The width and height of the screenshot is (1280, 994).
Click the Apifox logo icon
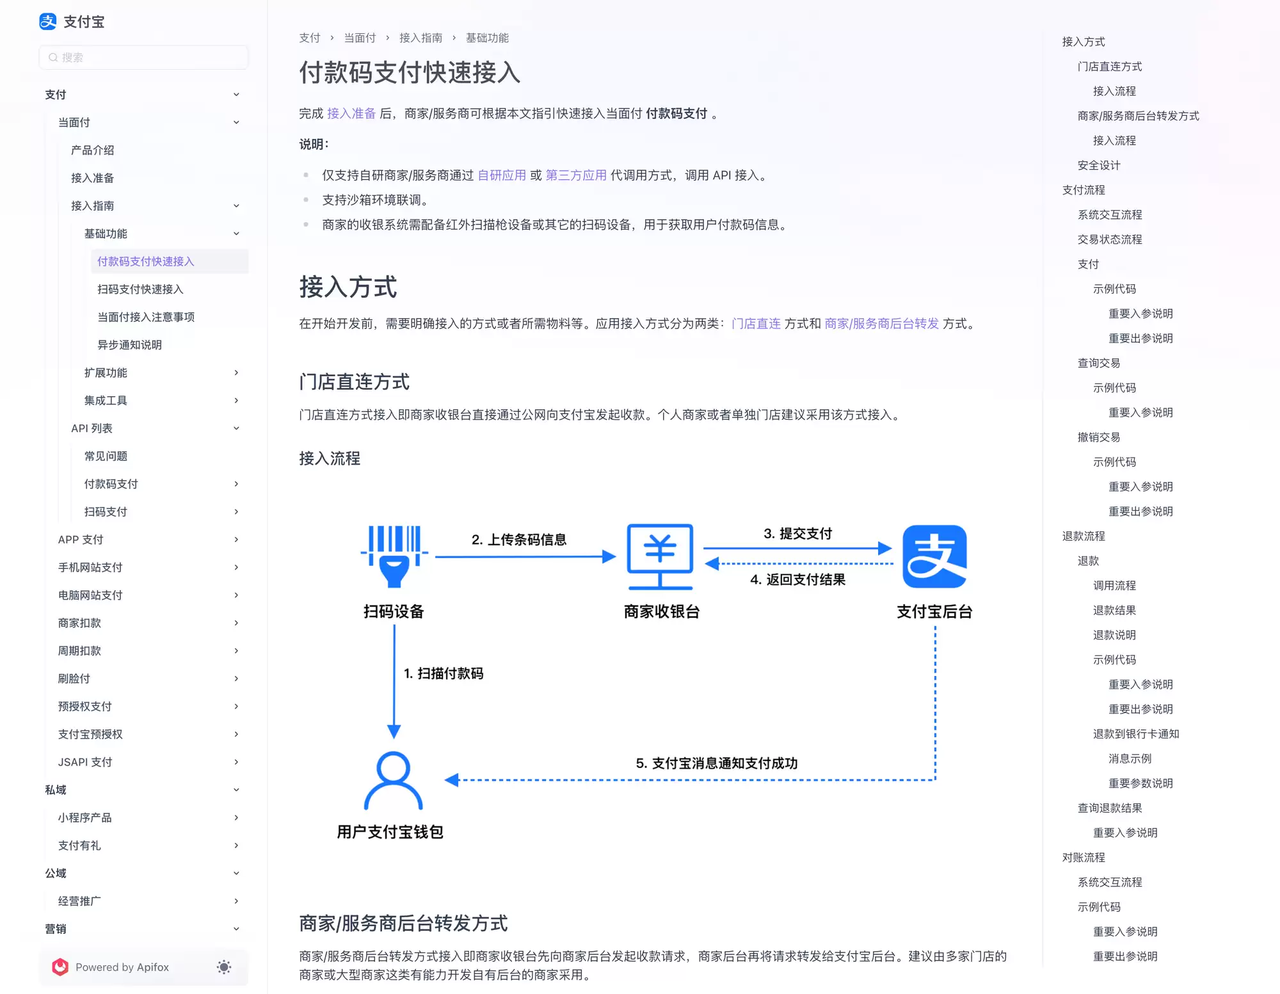coord(60,967)
